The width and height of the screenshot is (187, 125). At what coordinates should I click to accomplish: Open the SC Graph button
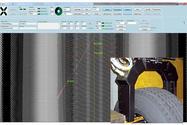(x=145, y=29)
